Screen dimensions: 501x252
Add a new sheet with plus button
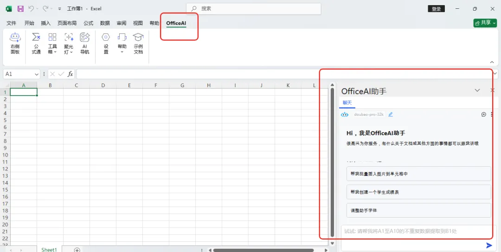click(x=77, y=250)
